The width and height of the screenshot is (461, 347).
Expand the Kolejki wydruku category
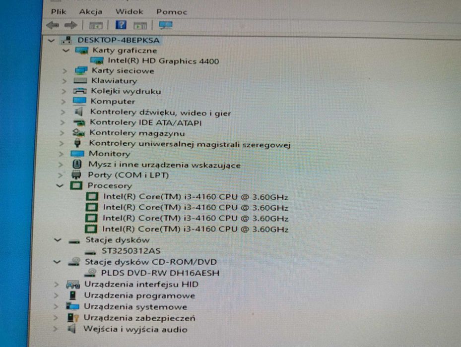[x=64, y=91]
